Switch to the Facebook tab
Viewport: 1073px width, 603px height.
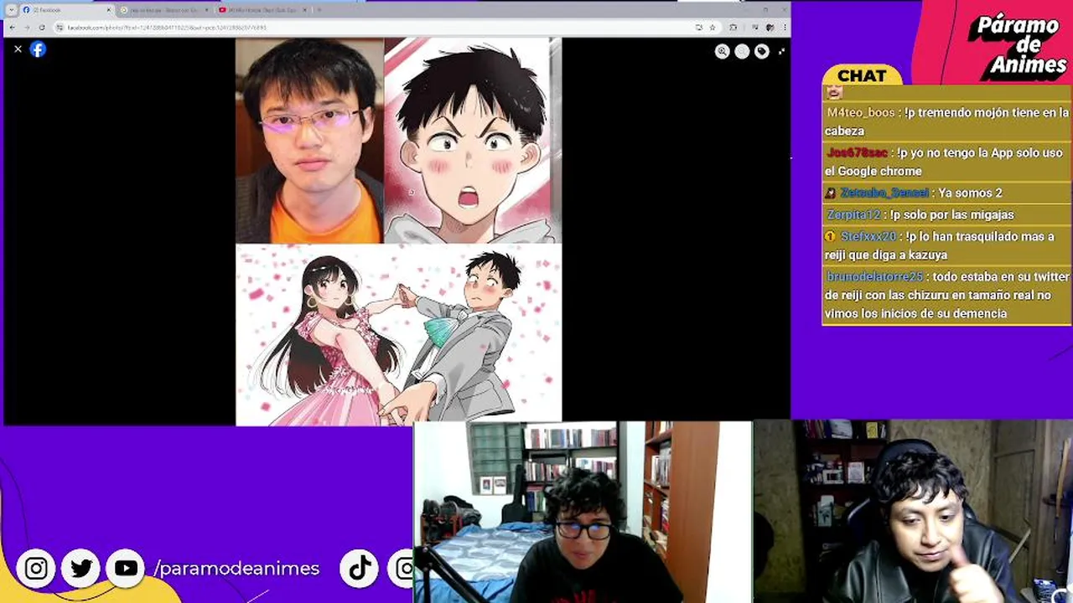click(67, 10)
